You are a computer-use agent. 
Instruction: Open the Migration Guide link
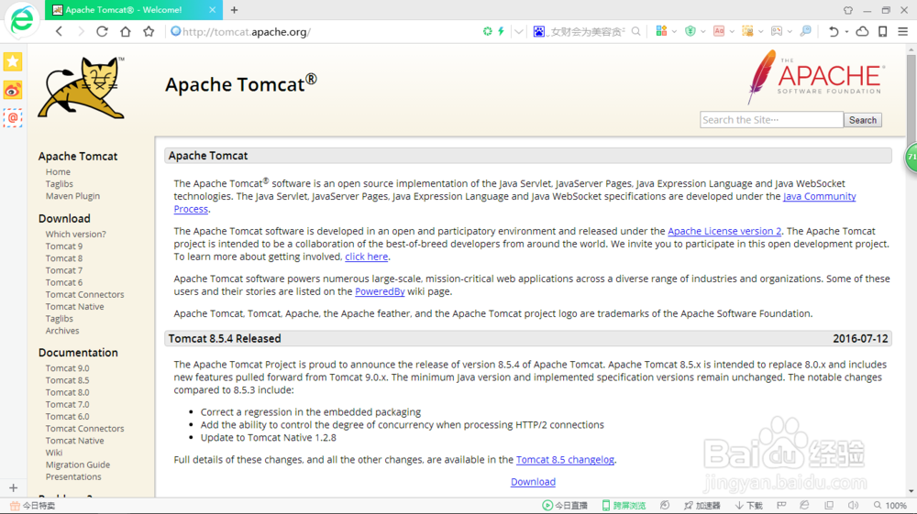pos(78,465)
